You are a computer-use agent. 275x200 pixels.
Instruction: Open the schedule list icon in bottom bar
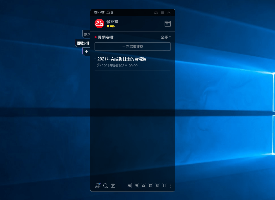[113, 186]
